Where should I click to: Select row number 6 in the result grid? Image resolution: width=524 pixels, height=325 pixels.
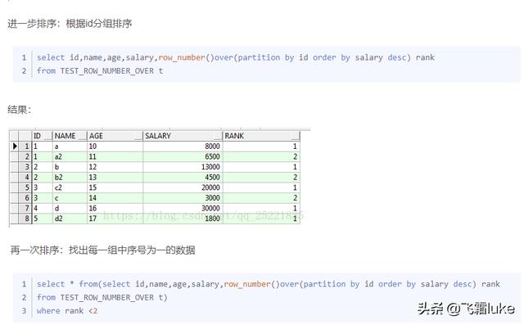coord(25,198)
